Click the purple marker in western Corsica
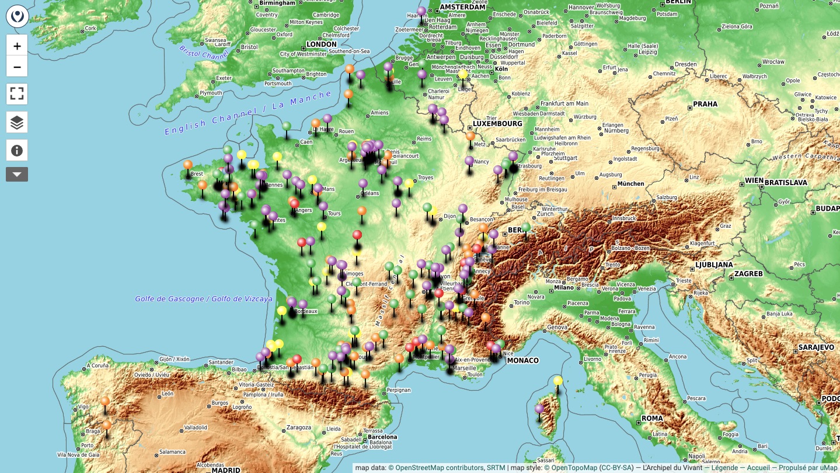The height and width of the screenshot is (473, 840). 539,409
